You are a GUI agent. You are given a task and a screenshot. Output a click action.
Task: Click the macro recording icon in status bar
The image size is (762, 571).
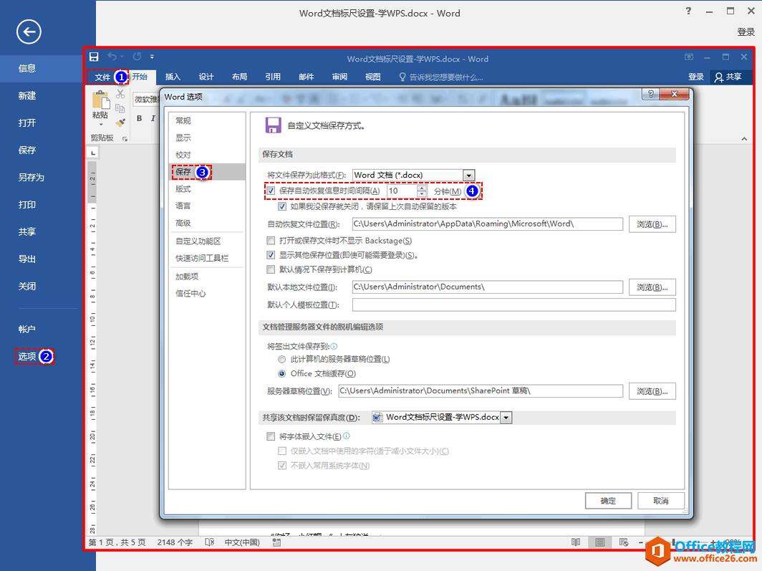point(276,542)
